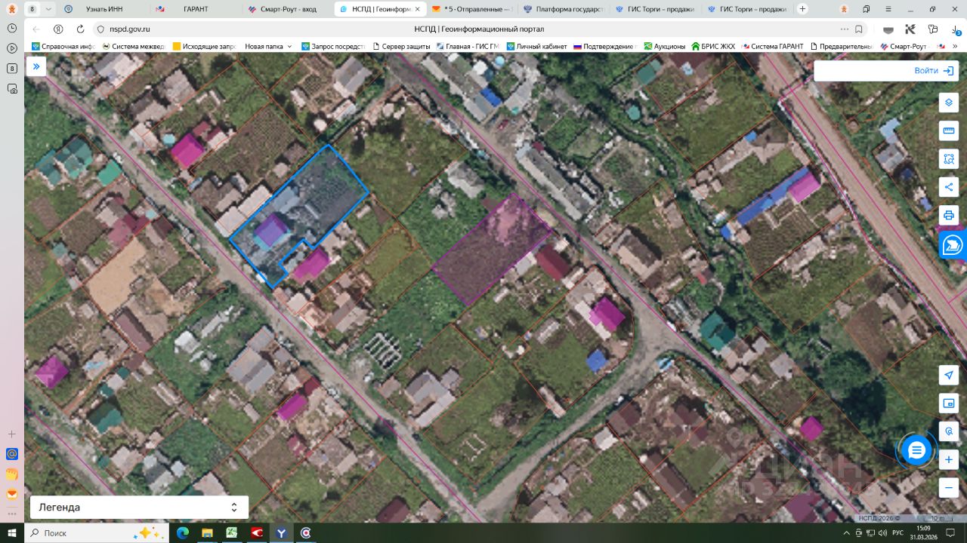The width and height of the screenshot is (967, 543).
Task: Open the overview map window tool
Action: (x=949, y=403)
